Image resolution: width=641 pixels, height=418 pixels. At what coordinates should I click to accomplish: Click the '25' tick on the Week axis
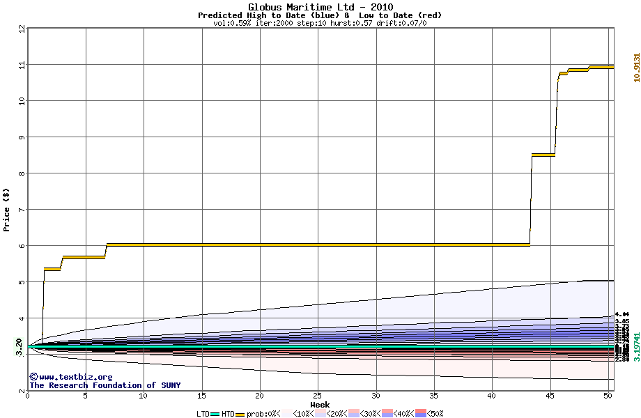point(317,396)
